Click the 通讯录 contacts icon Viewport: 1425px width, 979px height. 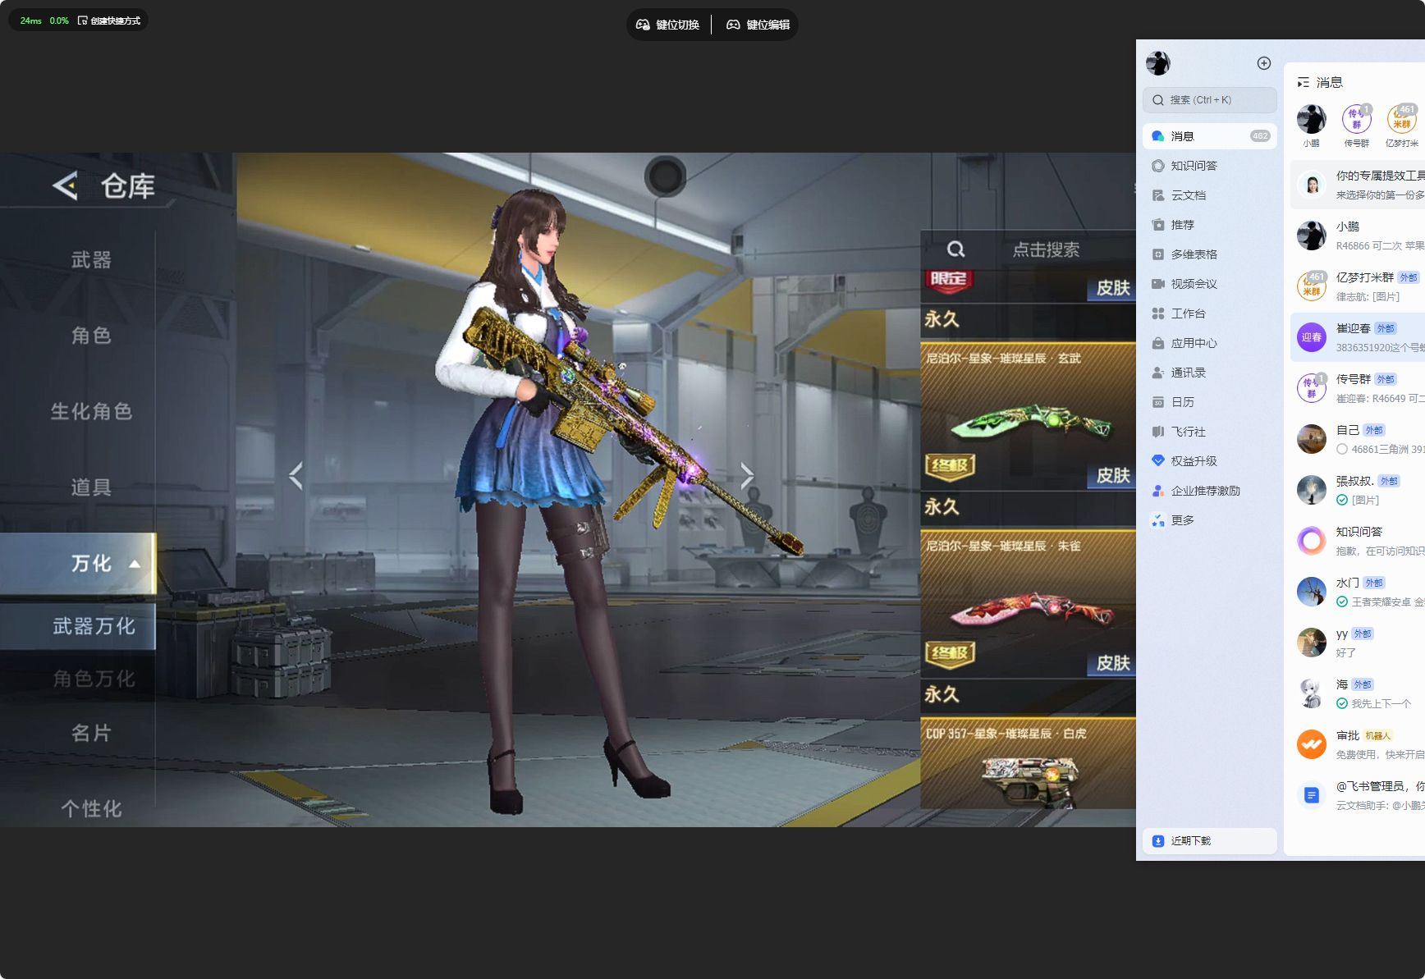pyautogui.click(x=1158, y=373)
